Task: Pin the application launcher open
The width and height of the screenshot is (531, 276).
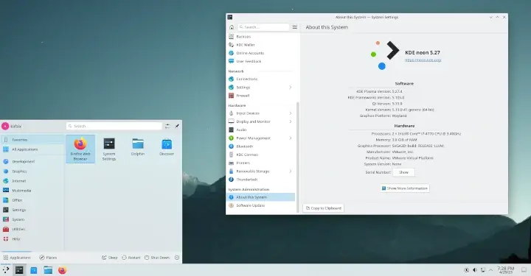Action: click(177, 126)
